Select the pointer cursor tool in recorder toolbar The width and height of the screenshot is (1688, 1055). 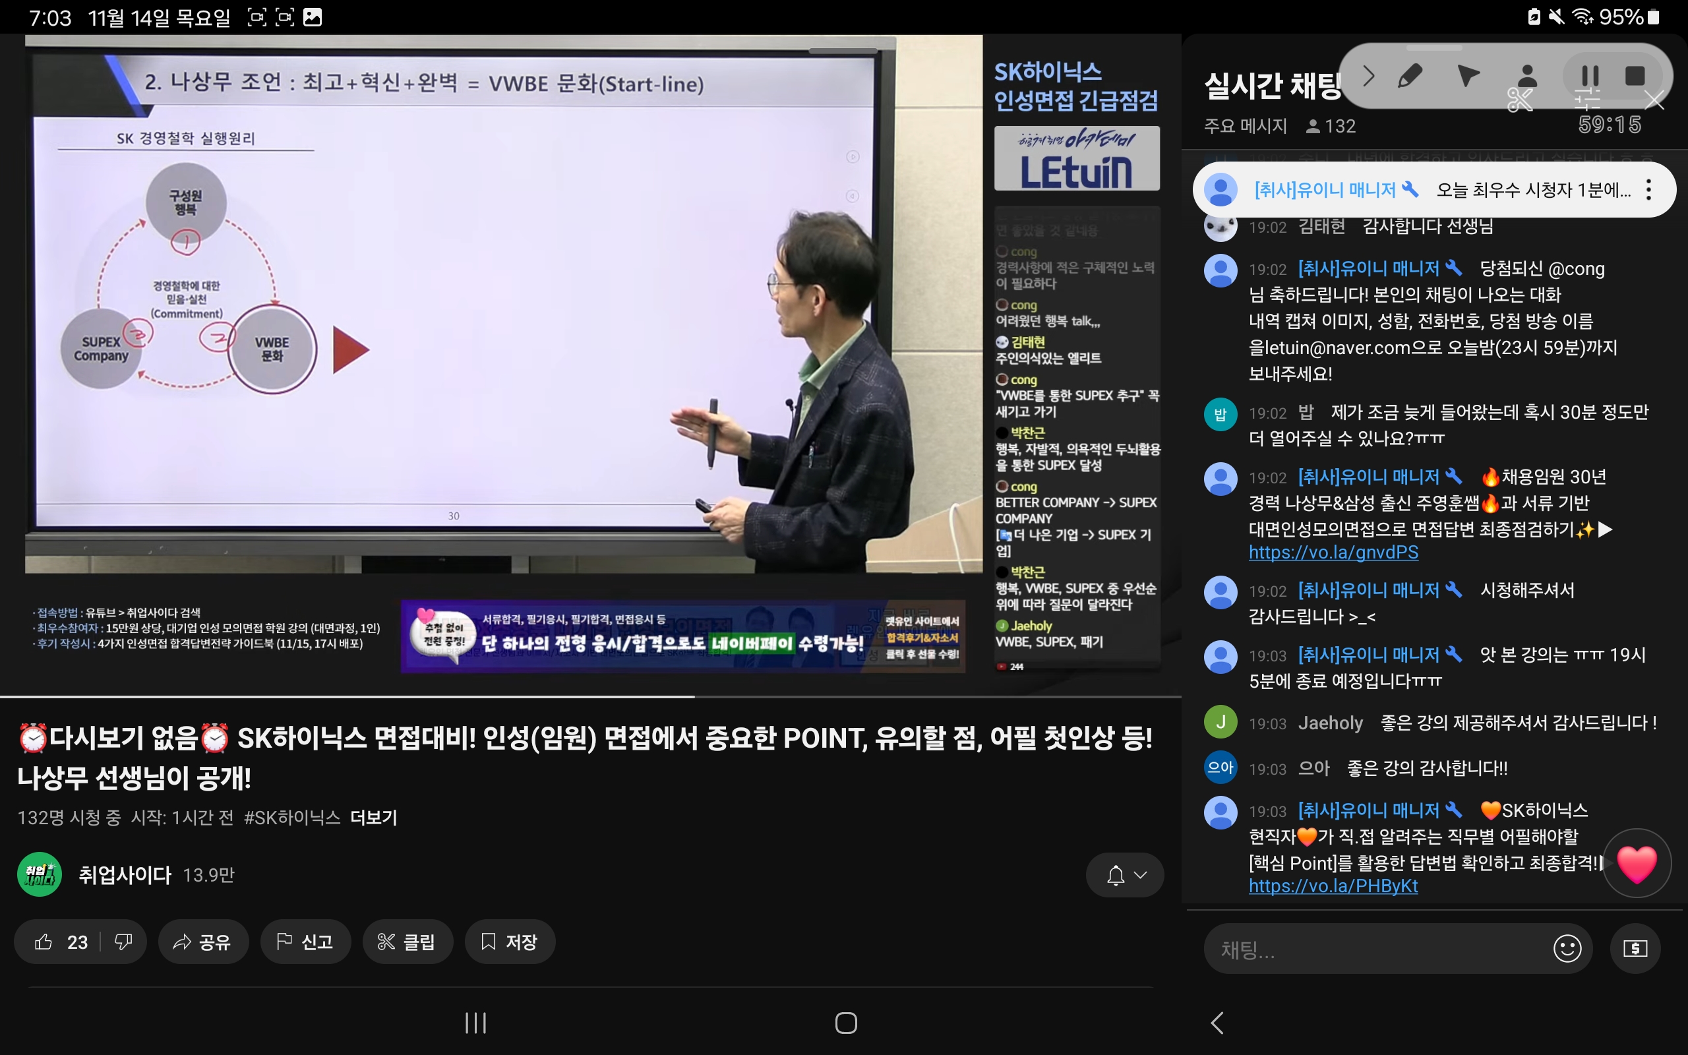click(1468, 75)
